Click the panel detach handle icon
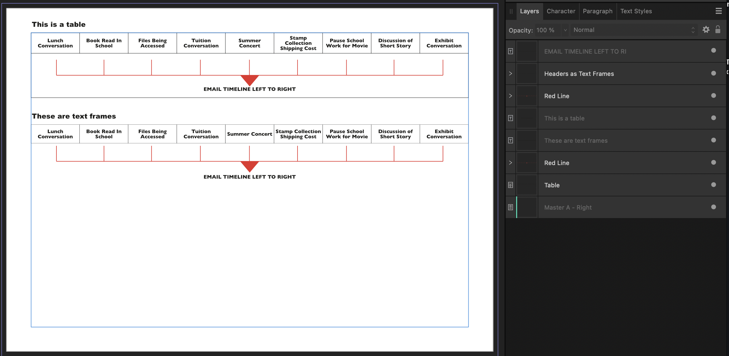The height and width of the screenshot is (356, 729). [x=511, y=11]
